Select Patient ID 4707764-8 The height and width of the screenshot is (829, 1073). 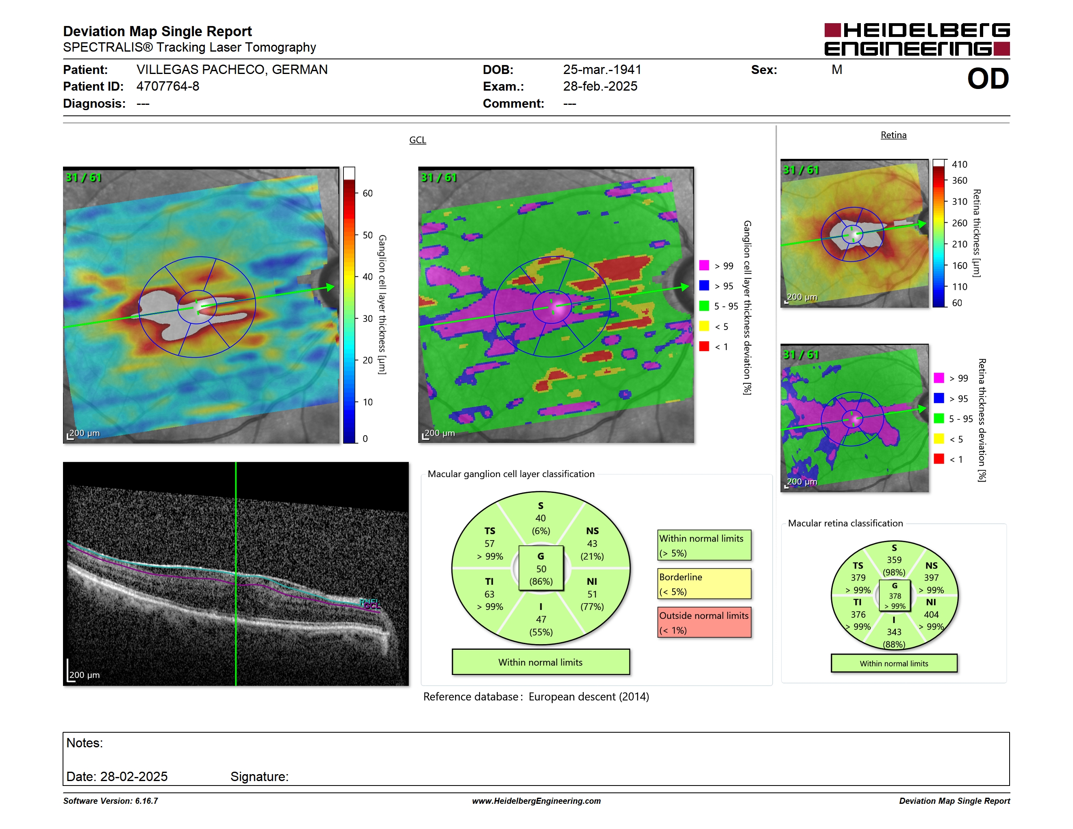click(x=168, y=87)
